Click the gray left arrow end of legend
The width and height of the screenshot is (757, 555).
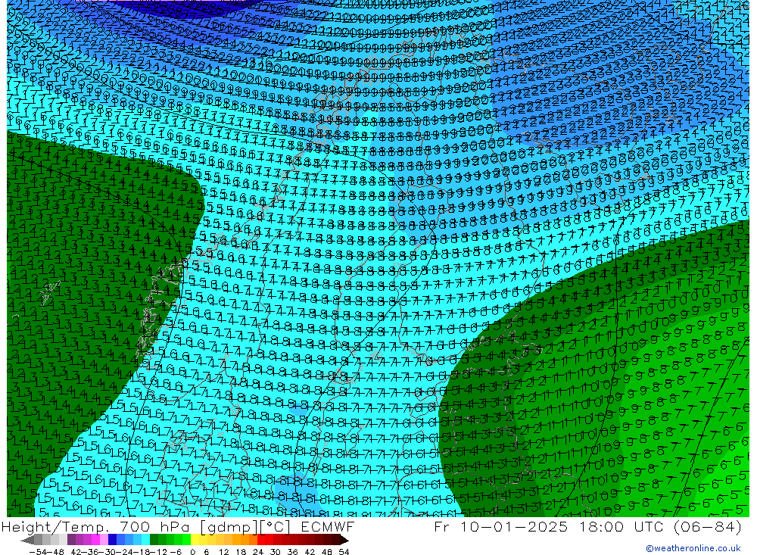pyautogui.click(x=27, y=541)
